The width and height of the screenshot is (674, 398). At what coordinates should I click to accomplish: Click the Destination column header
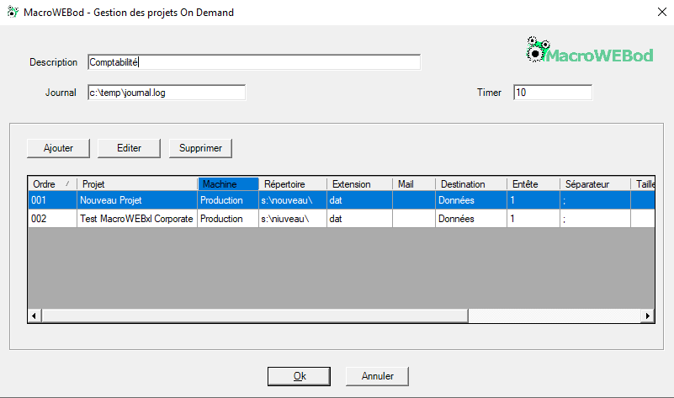[470, 184]
